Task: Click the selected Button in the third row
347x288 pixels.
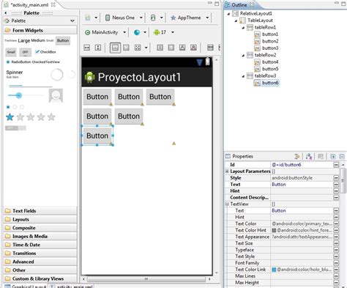Action: [97, 136]
